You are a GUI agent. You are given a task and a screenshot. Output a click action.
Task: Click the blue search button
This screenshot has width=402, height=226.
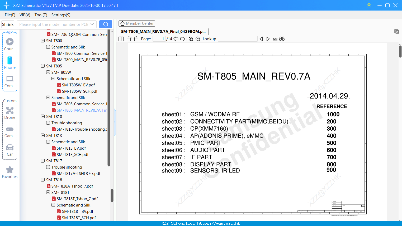tap(106, 24)
